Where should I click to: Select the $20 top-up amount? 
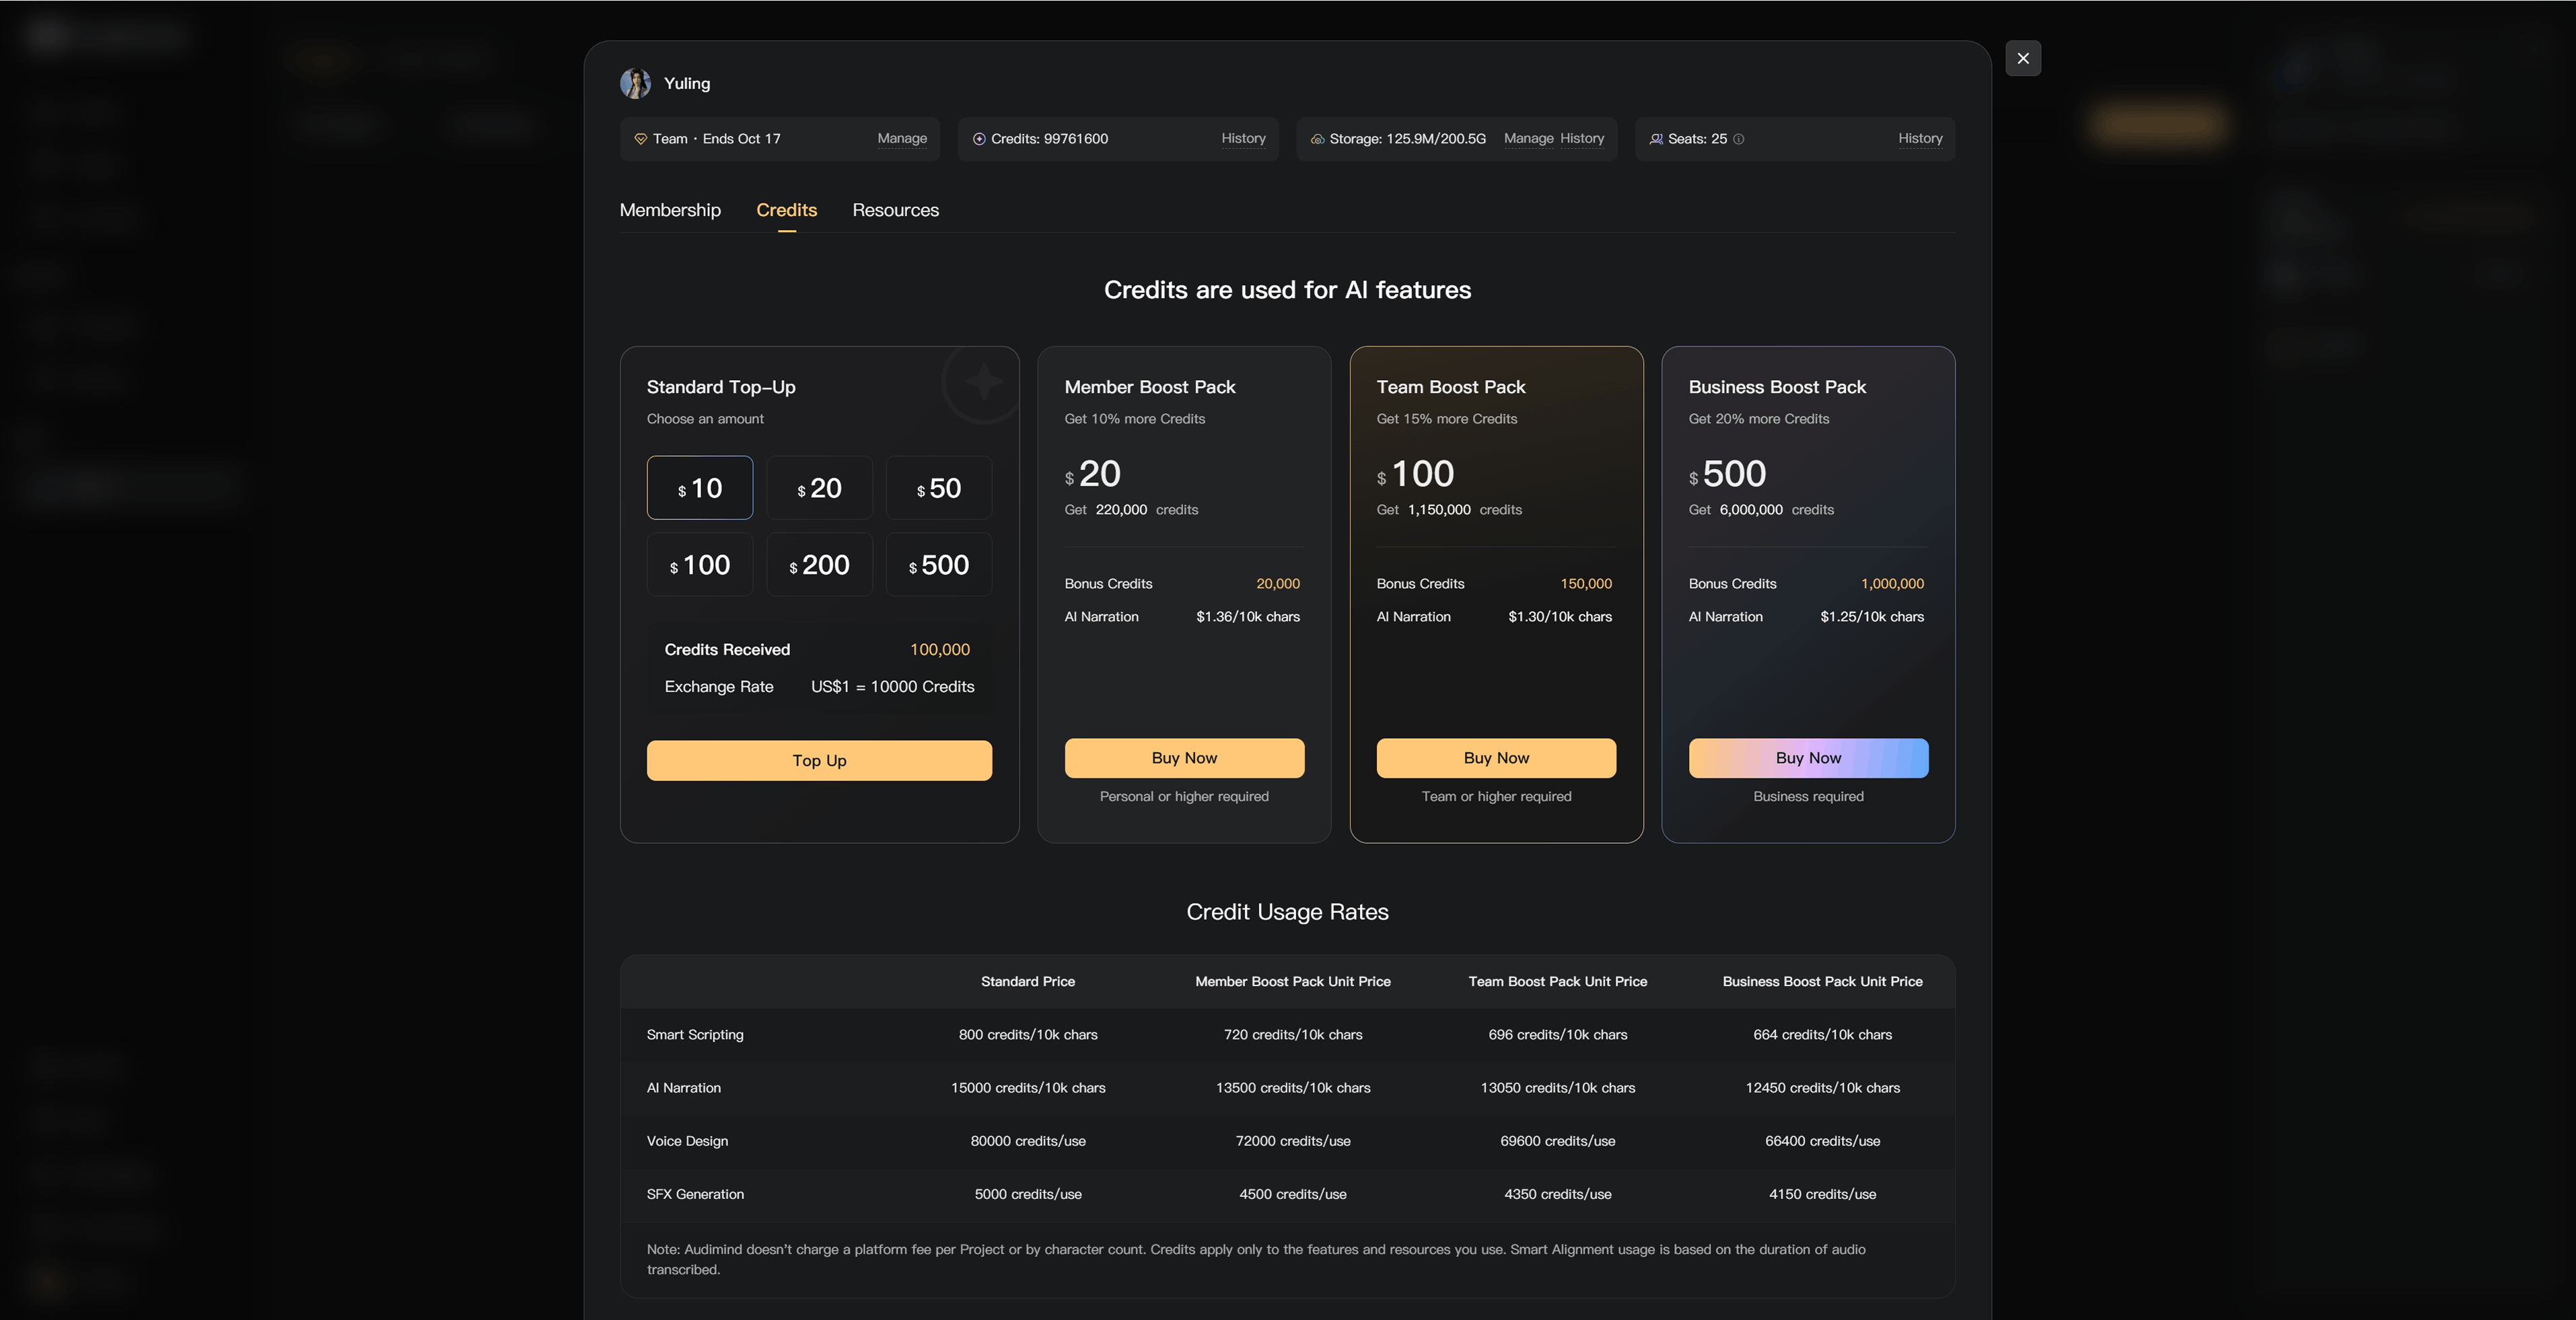819,488
